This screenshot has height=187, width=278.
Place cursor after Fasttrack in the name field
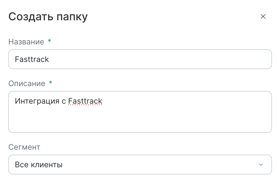50,59
